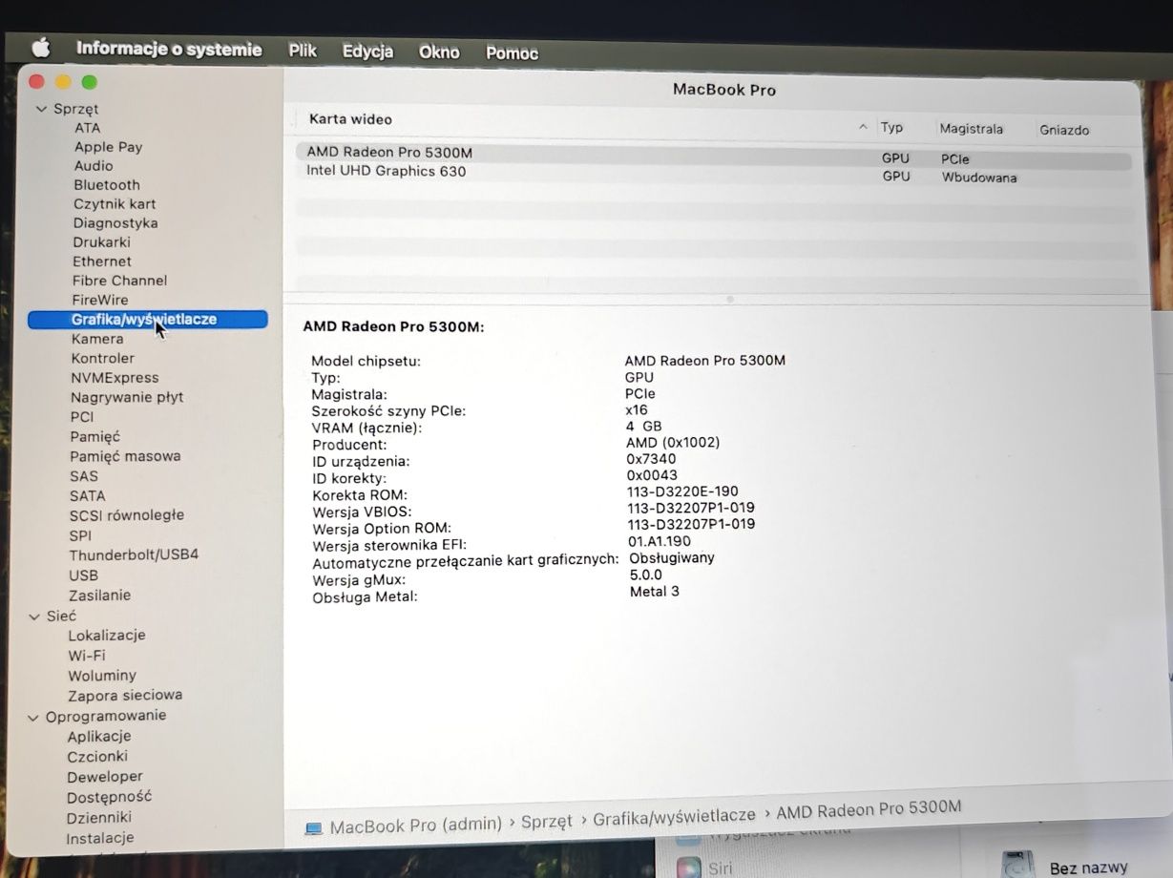Click Sprzęt in the path bar

(x=547, y=821)
